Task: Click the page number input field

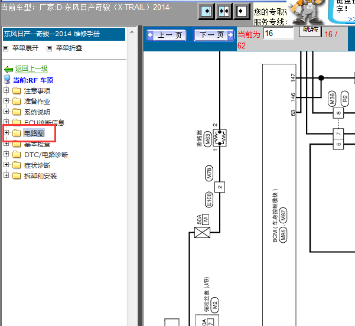Action: tap(278, 33)
